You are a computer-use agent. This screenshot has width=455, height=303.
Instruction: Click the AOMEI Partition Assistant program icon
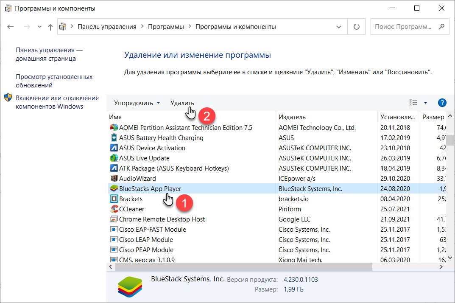tap(114, 128)
